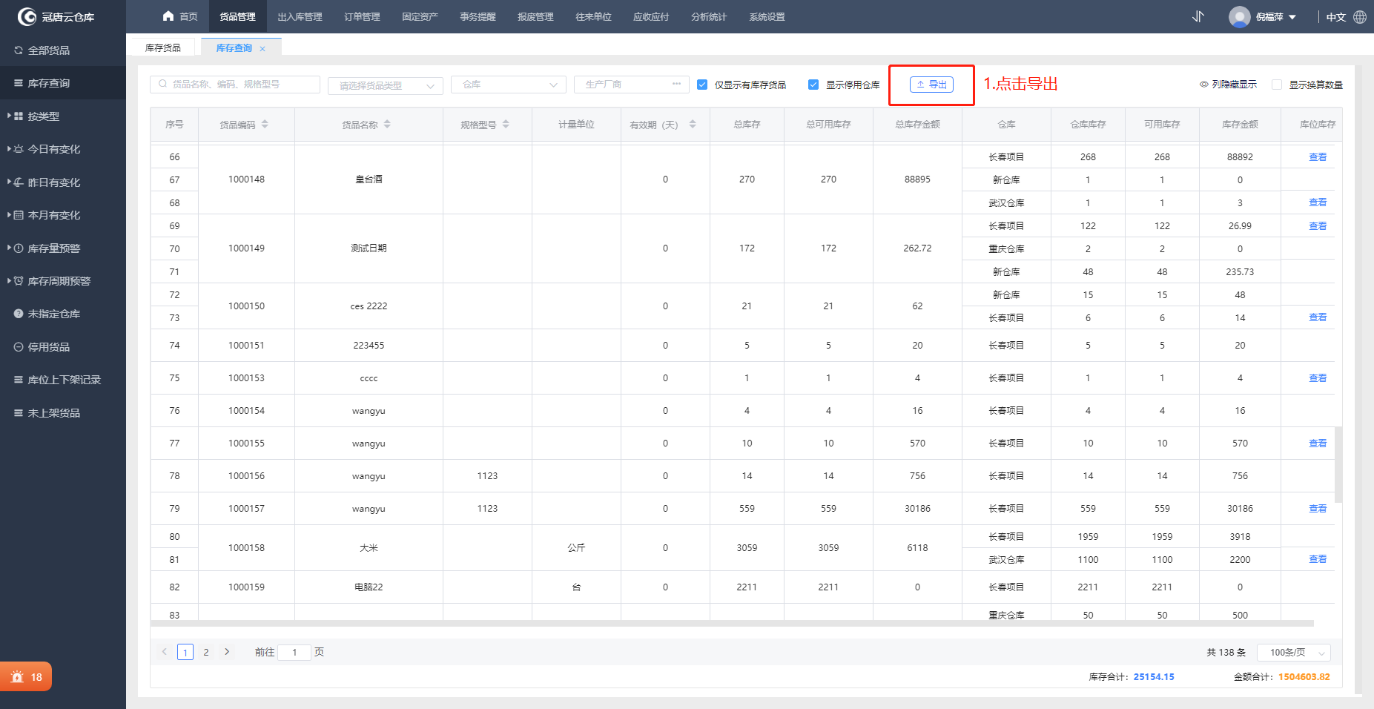
Task: Close the 库存查询 tab
Action: click(x=262, y=49)
